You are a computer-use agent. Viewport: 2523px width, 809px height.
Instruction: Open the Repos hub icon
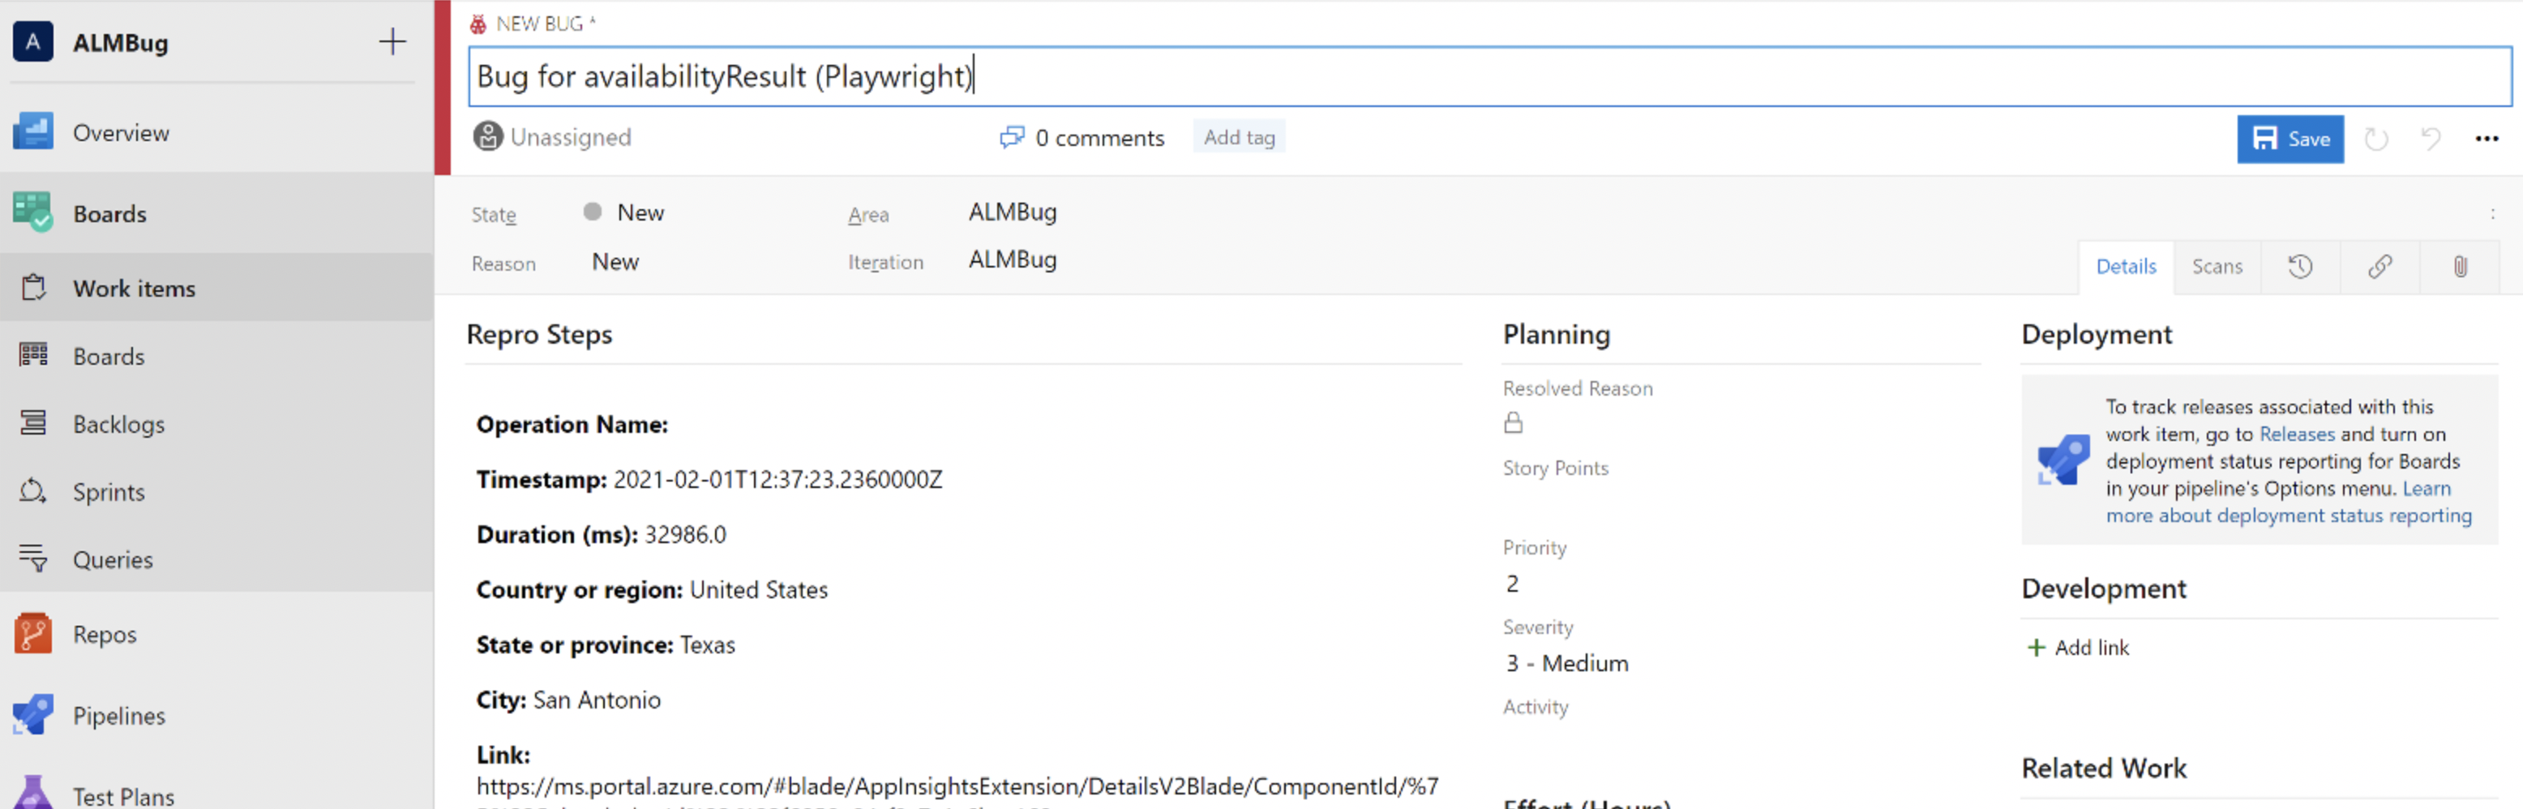pos(33,634)
